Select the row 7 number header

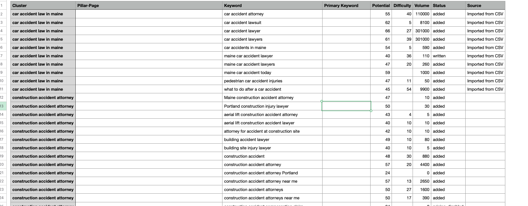click(x=2, y=56)
